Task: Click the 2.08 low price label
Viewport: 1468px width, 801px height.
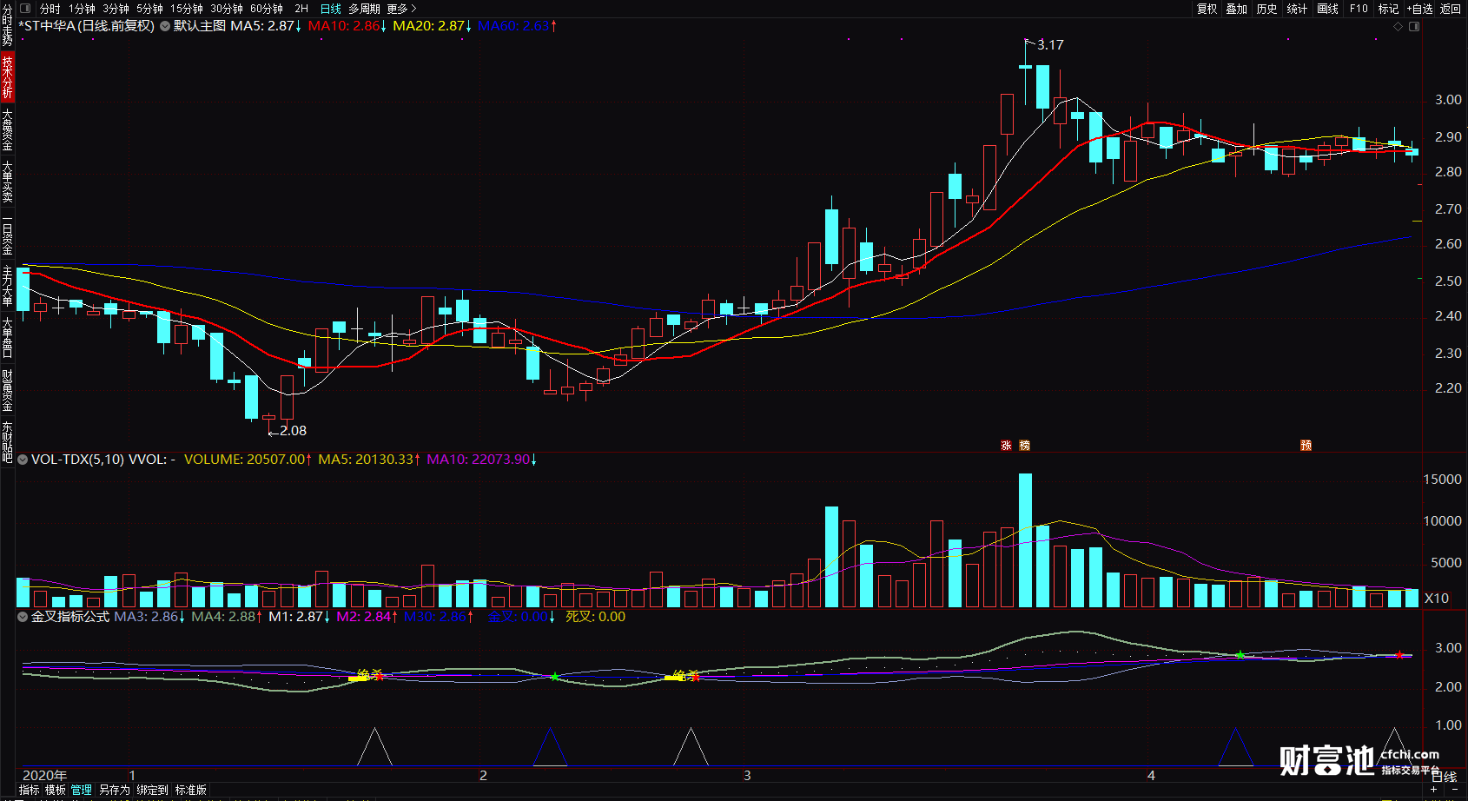Action: 293,431
